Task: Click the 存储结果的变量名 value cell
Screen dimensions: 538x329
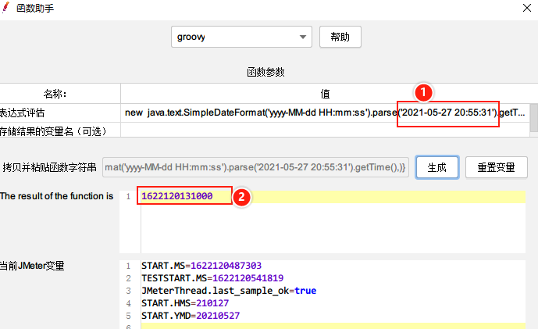Action: [326, 131]
